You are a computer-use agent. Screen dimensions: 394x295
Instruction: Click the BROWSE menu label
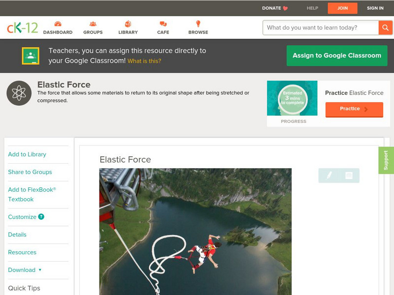[198, 32]
